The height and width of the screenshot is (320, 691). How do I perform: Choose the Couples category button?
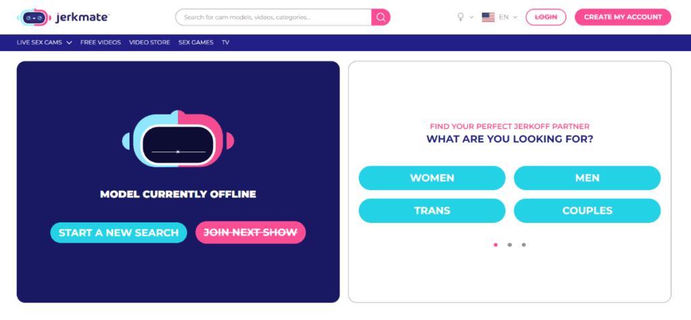click(x=587, y=210)
